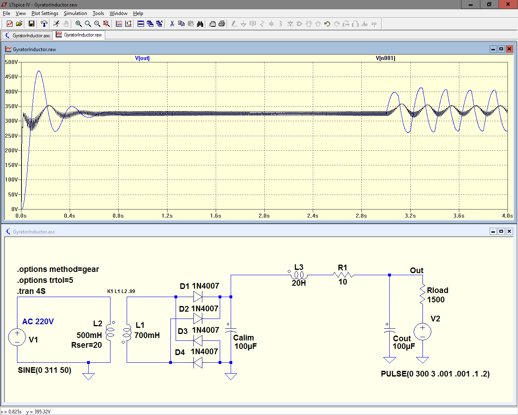Click the Undo arrow icon
This screenshot has width=518, height=415.
(x=327, y=24)
